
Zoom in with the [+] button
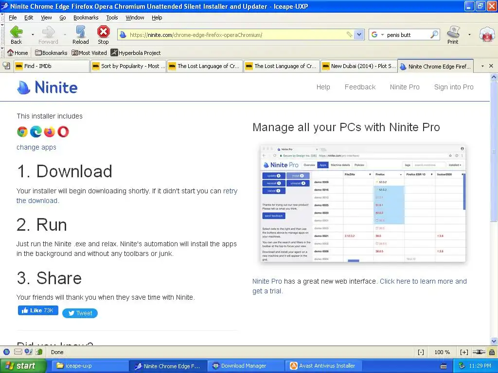click(464, 352)
